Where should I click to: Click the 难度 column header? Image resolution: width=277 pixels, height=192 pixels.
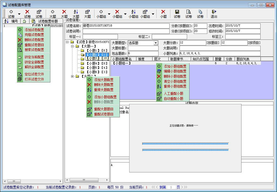(x=144, y=59)
